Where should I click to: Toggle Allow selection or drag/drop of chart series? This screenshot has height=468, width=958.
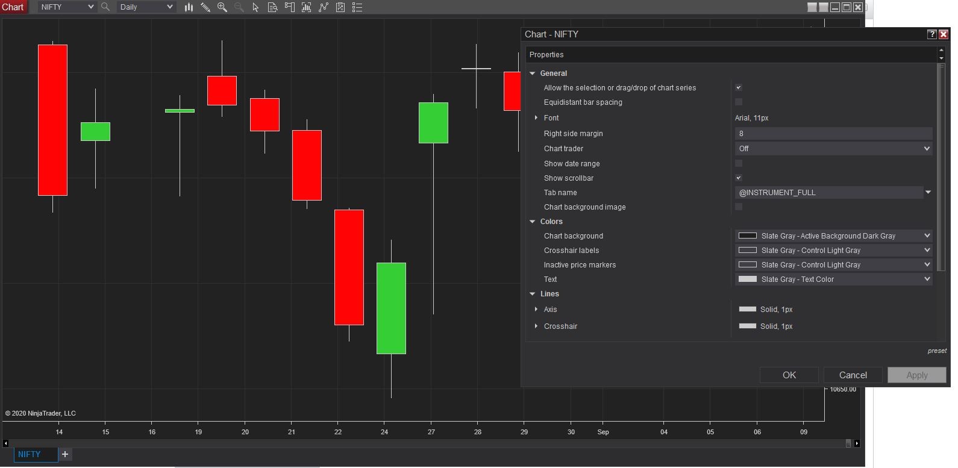coord(739,88)
